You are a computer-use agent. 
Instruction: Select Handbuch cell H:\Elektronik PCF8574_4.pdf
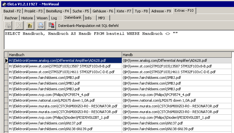point(65,95)
